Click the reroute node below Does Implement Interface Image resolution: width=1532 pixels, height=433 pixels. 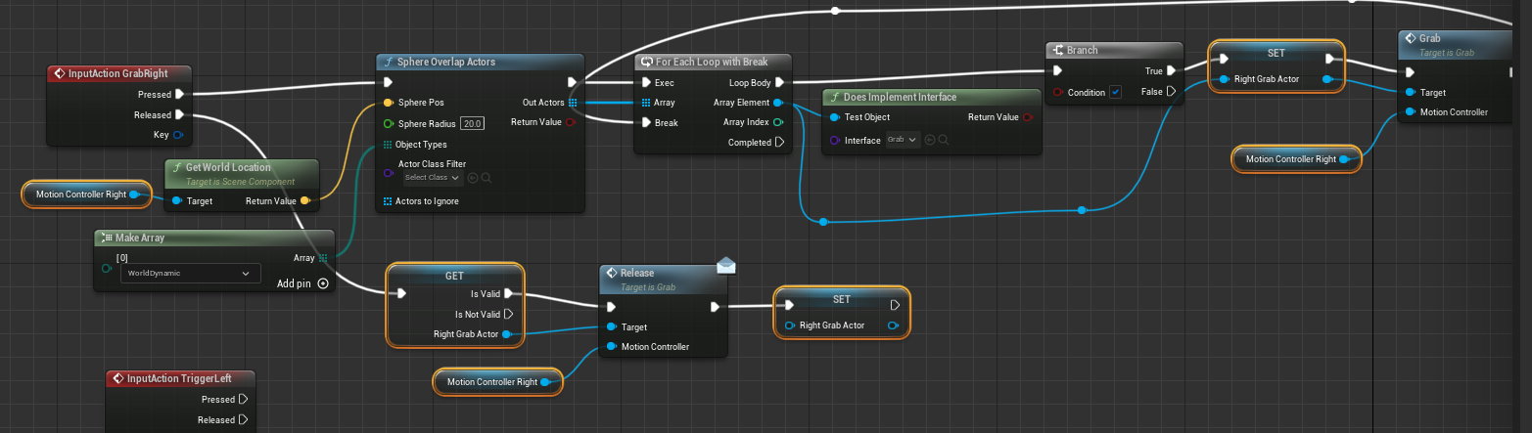(x=822, y=222)
